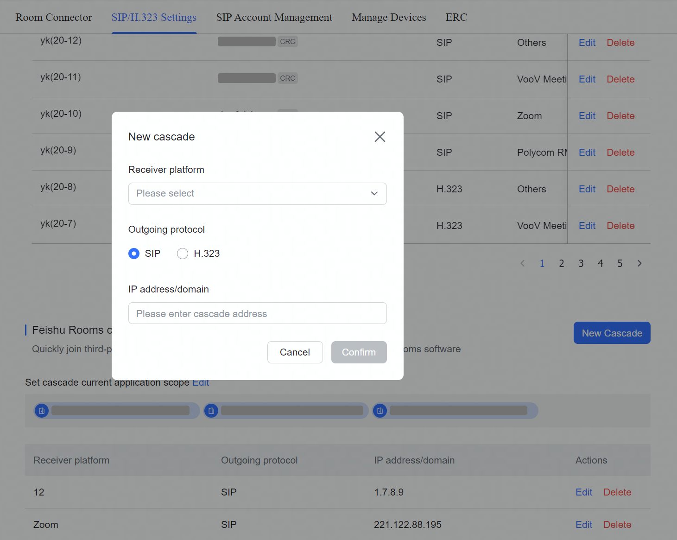This screenshot has height=540, width=677.
Task: Edit the cascade application scope
Action: 201,382
